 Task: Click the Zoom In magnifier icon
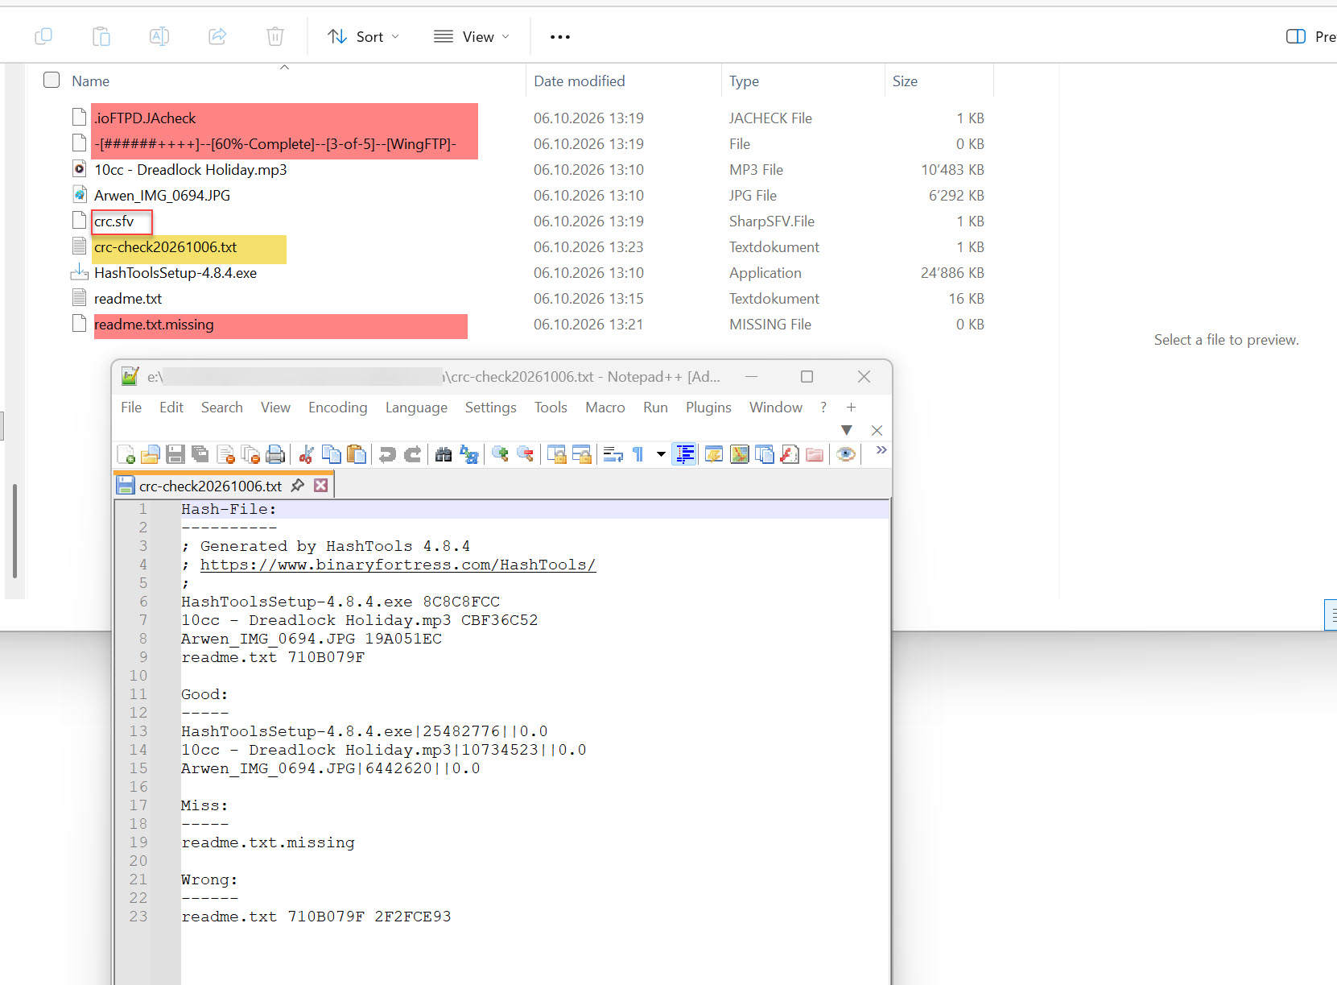[500, 454]
